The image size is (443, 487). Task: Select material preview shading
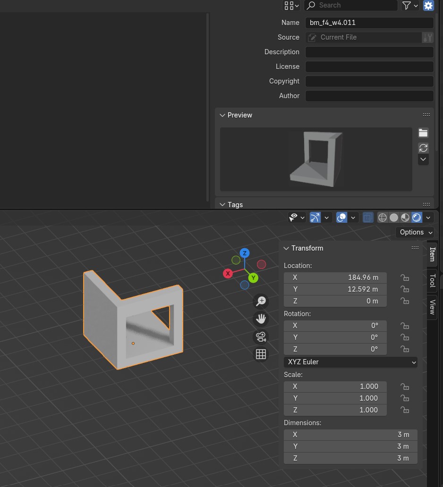(405, 218)
